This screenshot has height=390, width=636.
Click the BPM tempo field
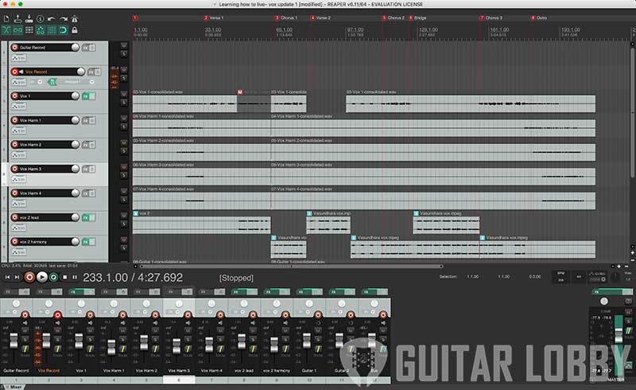(x=561, y=277)
